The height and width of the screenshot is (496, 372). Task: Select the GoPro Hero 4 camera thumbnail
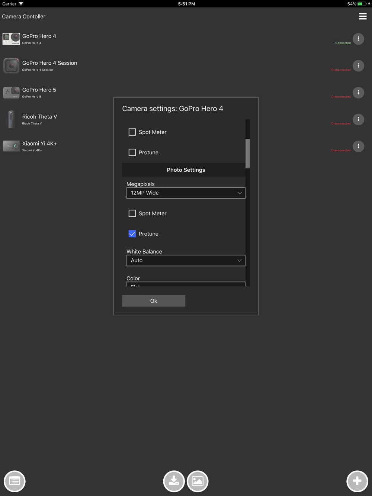(x=11, y=39)
